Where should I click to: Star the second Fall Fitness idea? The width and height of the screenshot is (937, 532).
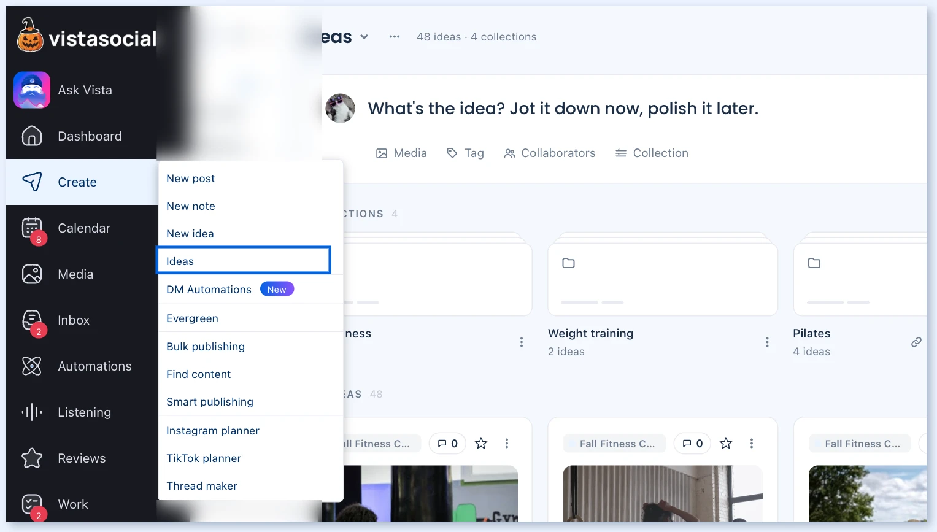726,444
